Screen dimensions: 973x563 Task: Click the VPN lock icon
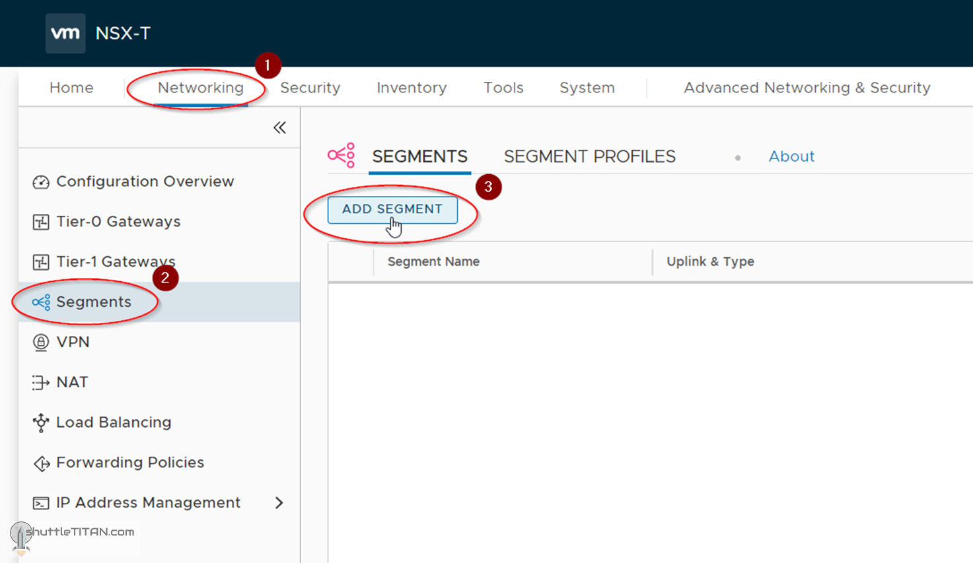[x=41, y=343]
